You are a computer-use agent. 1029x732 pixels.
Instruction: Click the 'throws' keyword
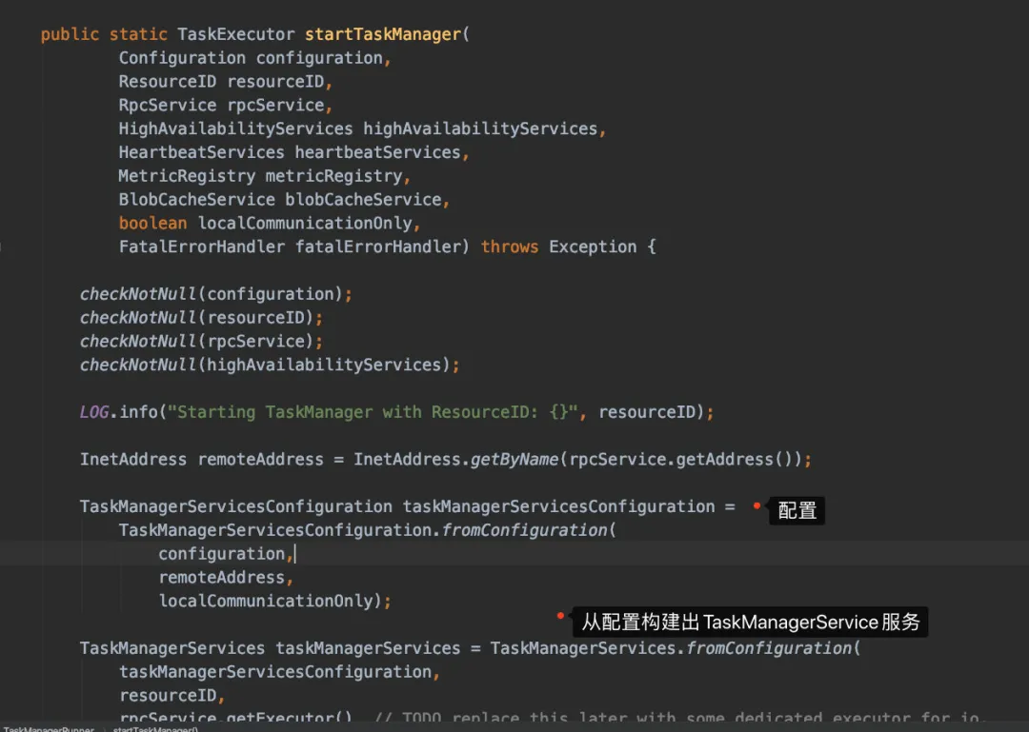[509, 247]
